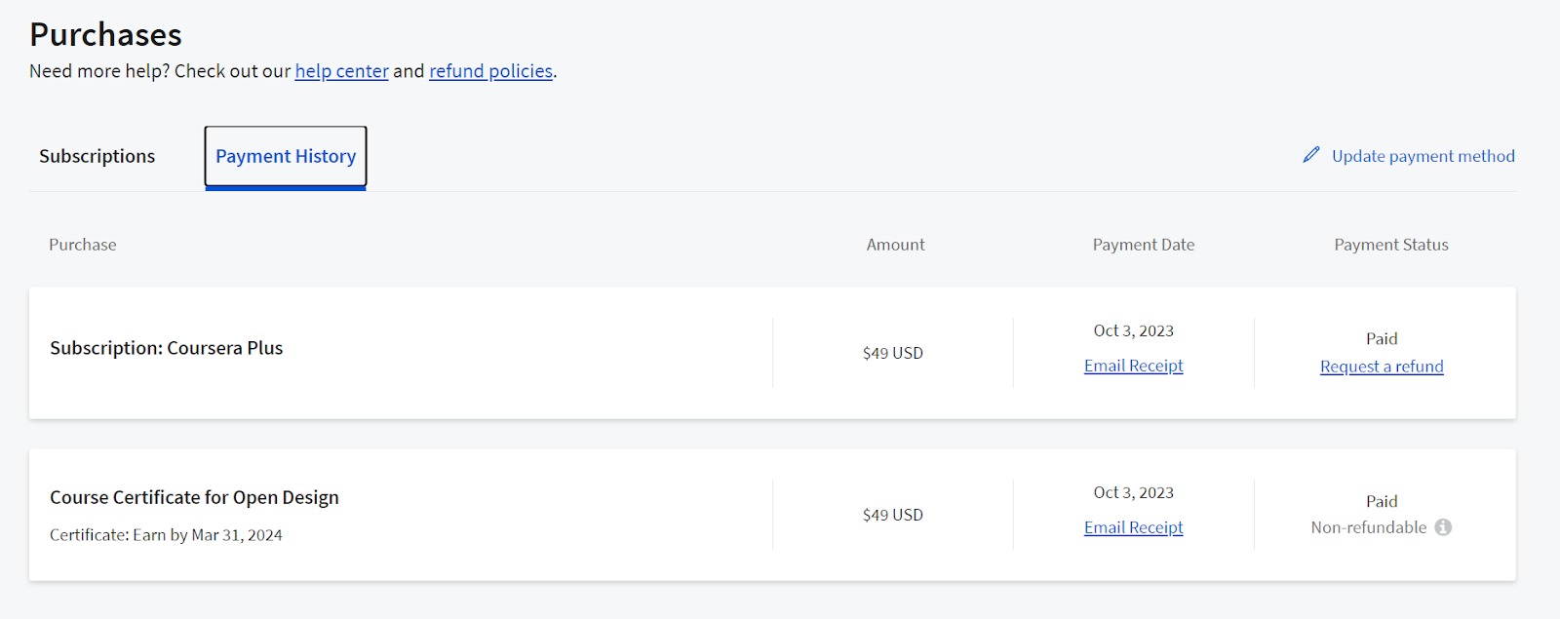This screenshot has width=1560, height=619.
Task: Click the Purchases page heading
Action: tap(105, 35)
